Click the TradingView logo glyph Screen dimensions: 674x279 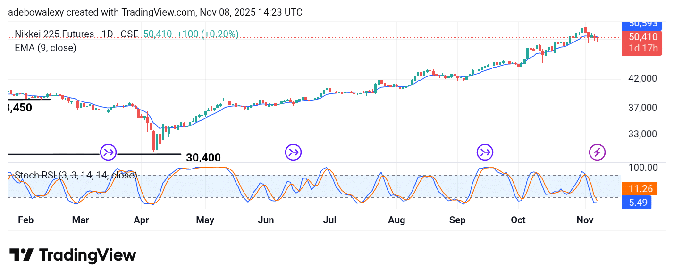click(x=22, y=255)
